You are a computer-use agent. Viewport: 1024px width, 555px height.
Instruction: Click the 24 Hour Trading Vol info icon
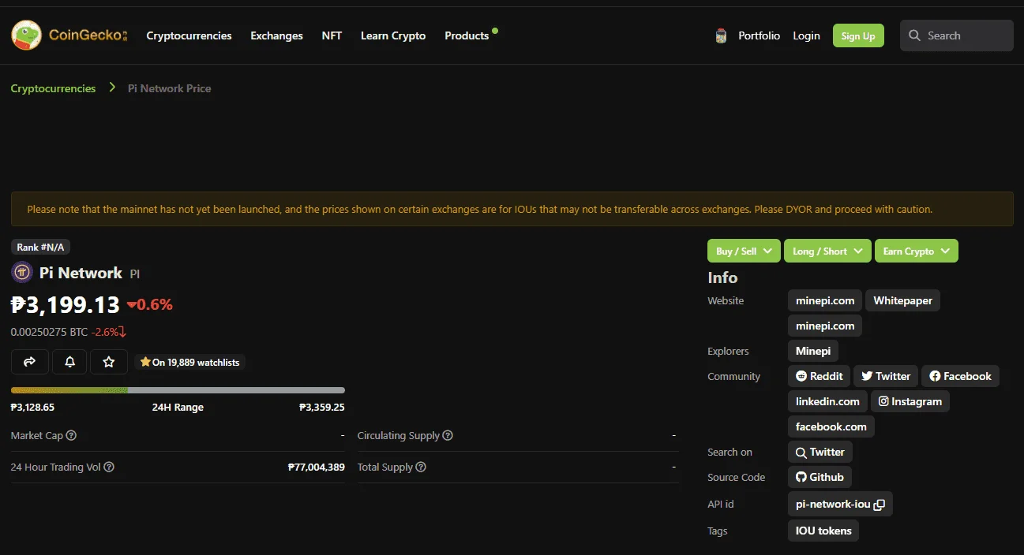109,467
